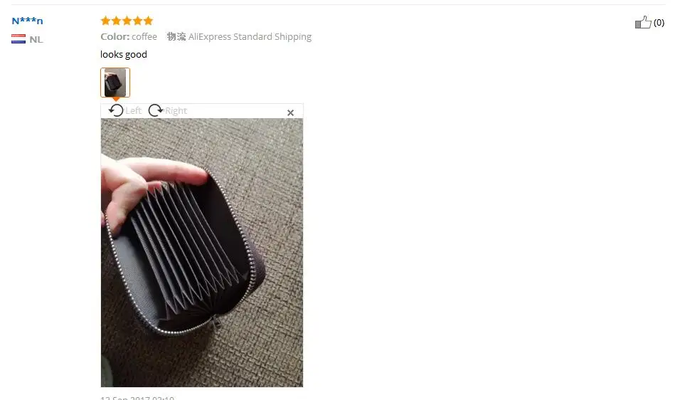
Task: Mark the review helpful with the thumbs-up icon
Action: (x=643, y=22)
